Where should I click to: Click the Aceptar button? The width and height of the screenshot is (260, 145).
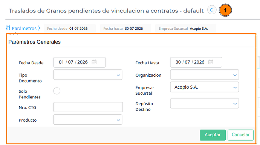pyautogui.click(x=213, y=135)
